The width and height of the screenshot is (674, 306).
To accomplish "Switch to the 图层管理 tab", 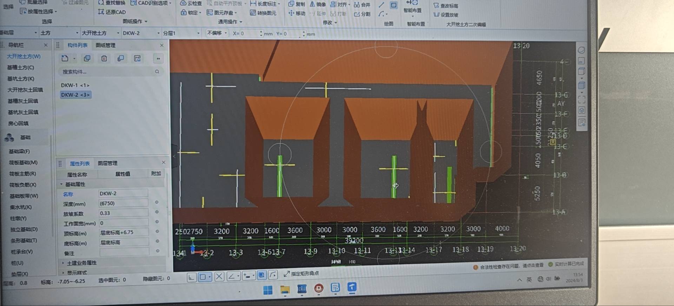I will tap(107, 163).
